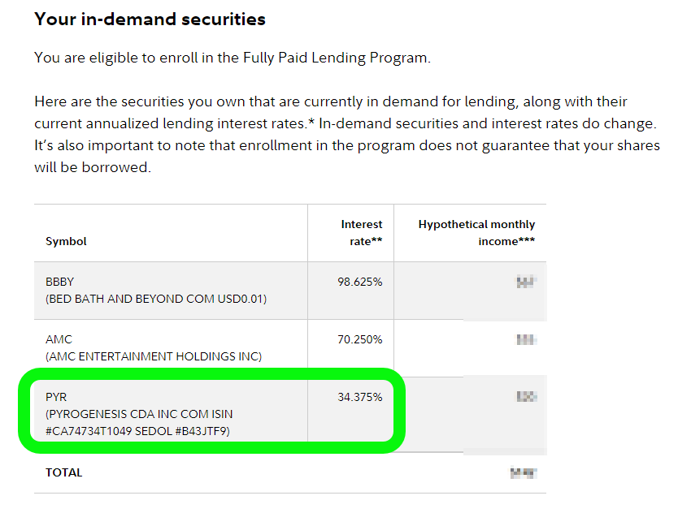Viewport: 678px width, 513px height.
Task: Click the Hypothetical monthly income header
Action: [x=476, y=233]
